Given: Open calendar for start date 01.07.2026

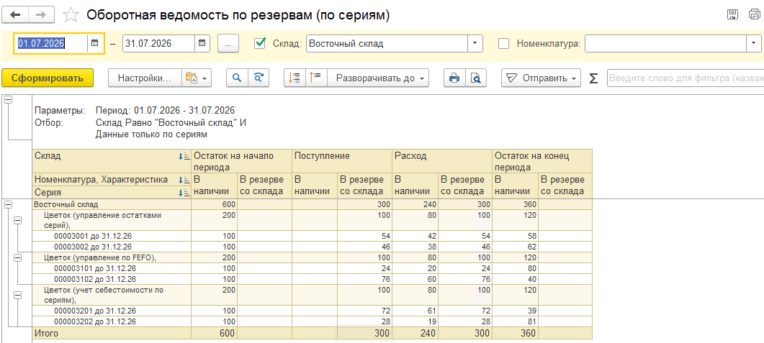Looking at the screenshot, I should [x=95, y=43].
